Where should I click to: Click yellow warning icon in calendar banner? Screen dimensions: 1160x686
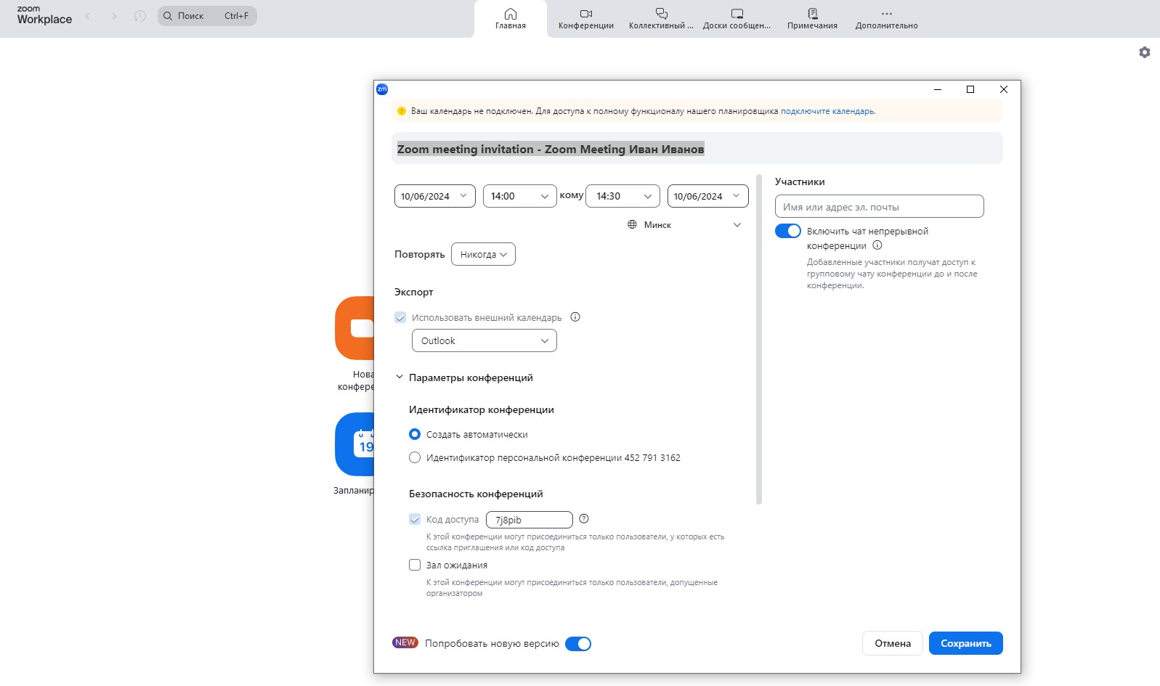coord(402,111)
